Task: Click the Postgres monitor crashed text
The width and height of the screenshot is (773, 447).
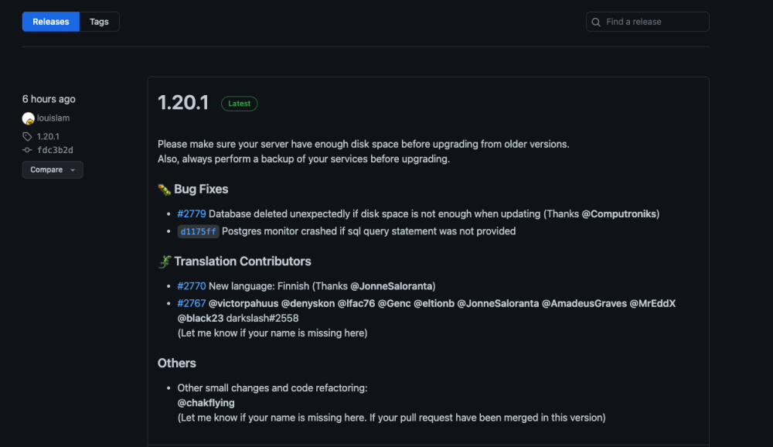Action: pos(369,231)
